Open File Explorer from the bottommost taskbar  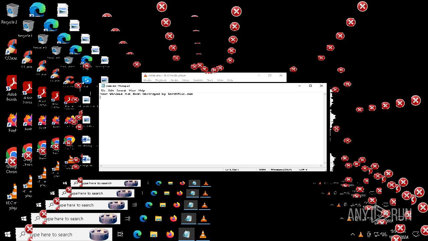pos(153,235)
